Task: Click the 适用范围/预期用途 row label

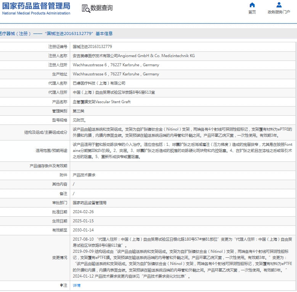Action: click(51, 150)
